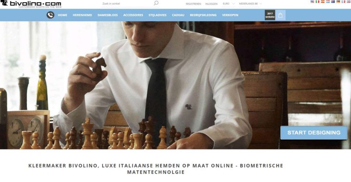Open the 2017 website badge
Image resolution: width=351 pixels, height=182 pixels.
270,15
